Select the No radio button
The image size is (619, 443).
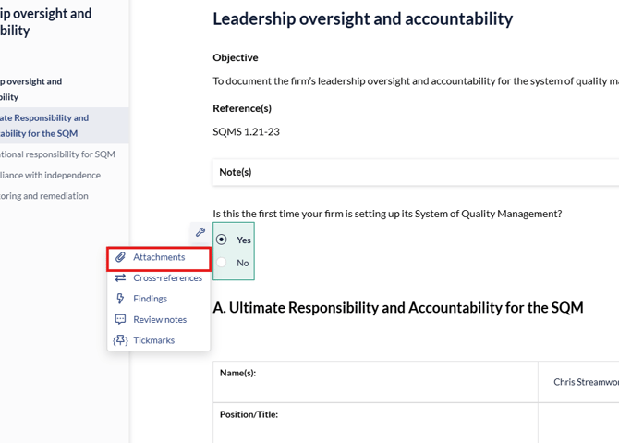coord(222,263)
